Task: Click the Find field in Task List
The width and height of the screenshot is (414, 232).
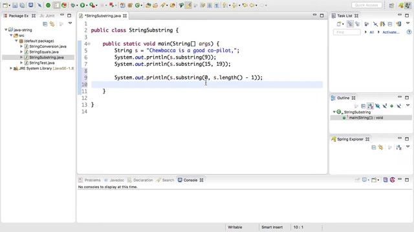Action: point(347,32)
